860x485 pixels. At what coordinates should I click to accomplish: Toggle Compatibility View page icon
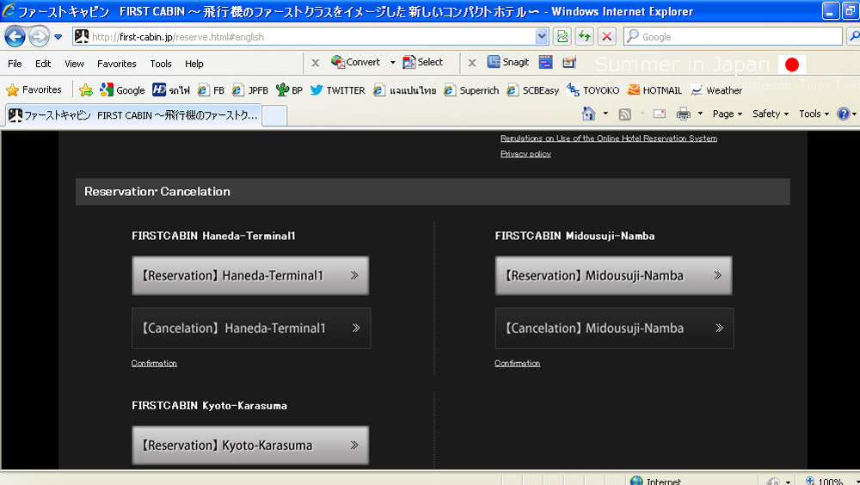point(562,37)
